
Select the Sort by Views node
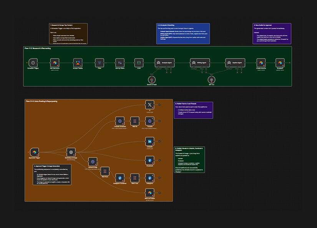coord(120,63)
